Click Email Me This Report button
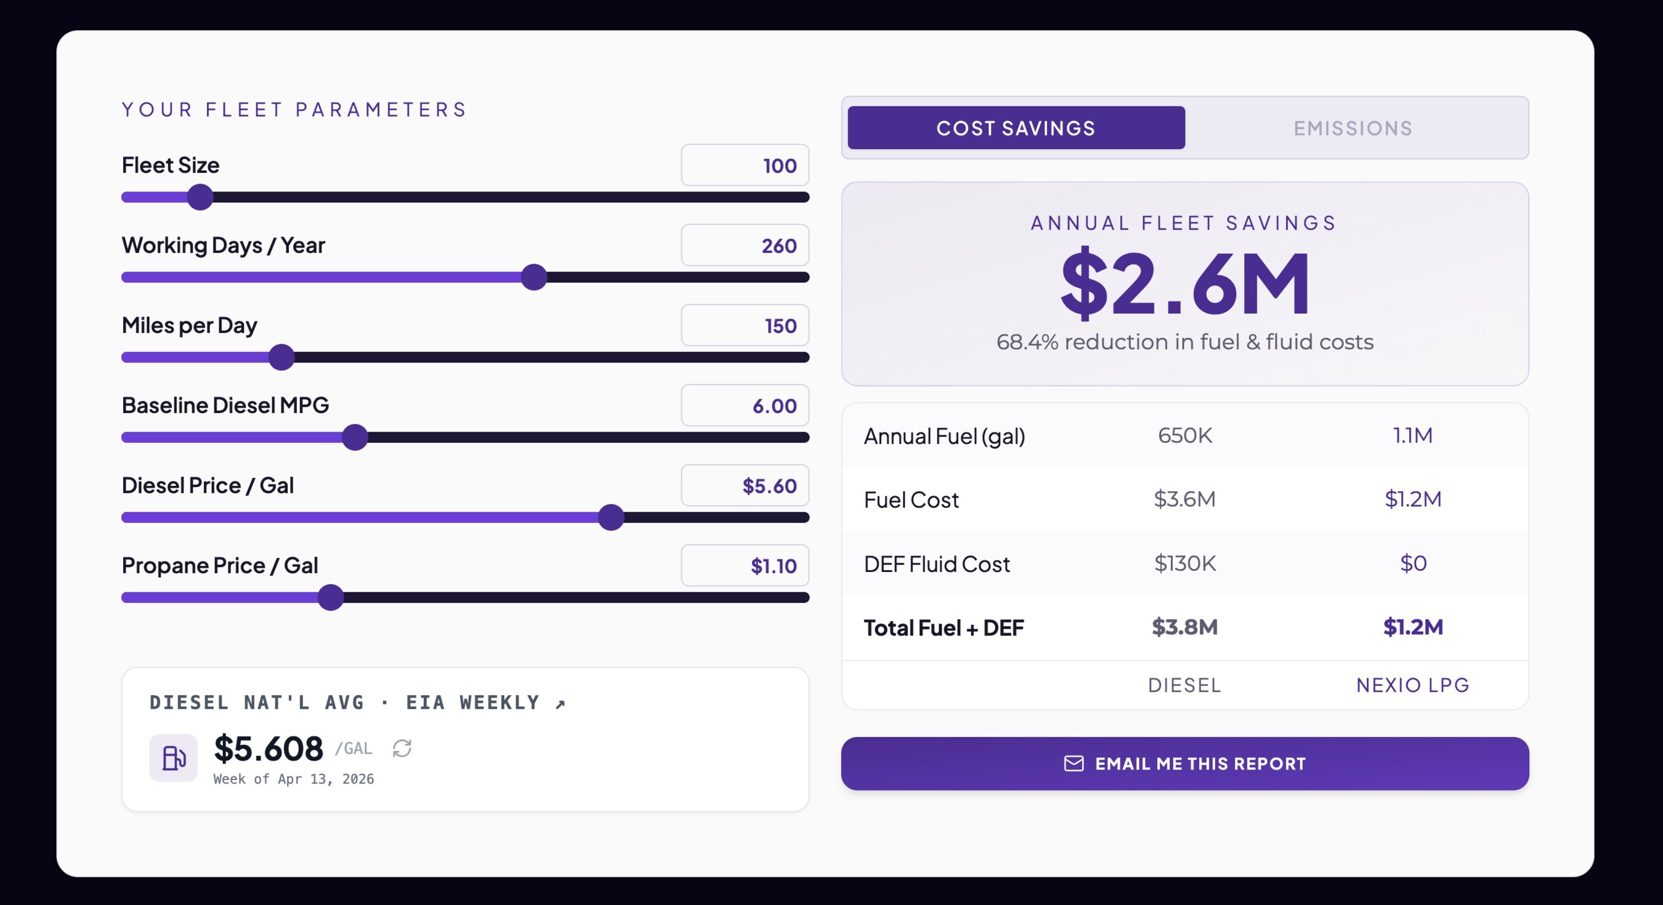 [x=1184, y=763]
